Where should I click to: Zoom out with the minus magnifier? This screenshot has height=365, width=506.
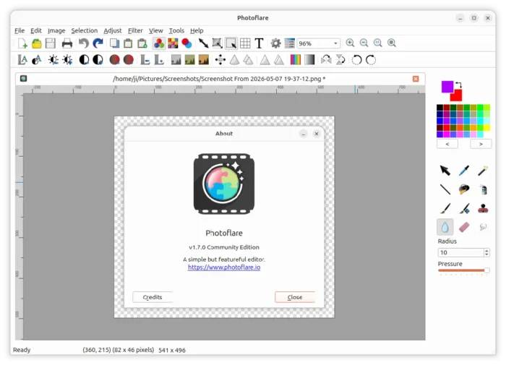[364, 43]
